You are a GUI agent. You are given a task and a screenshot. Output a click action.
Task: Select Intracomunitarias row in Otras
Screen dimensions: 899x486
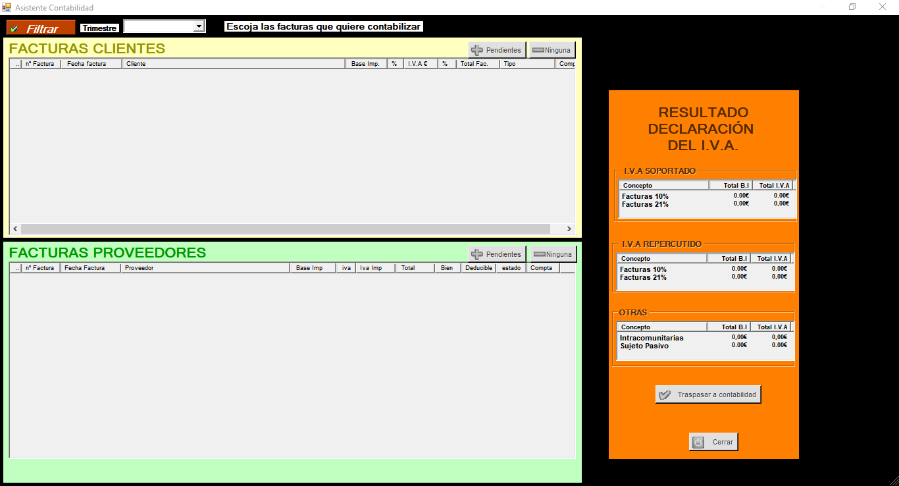(652, 338)
